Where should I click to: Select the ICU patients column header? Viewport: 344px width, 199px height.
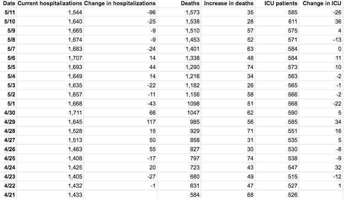point(283,4)
